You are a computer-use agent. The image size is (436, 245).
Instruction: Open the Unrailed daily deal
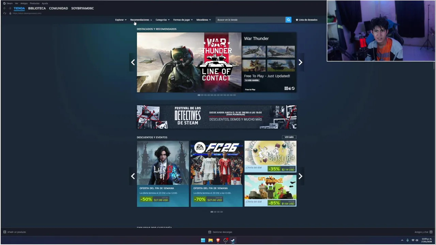coord(270,191)
